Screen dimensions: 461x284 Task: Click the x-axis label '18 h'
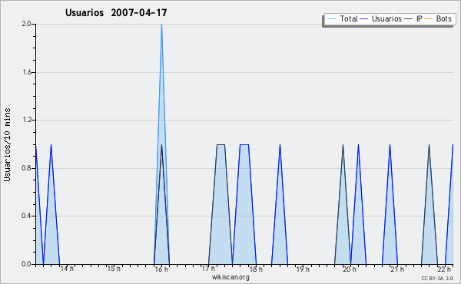(x=256, y=269)
